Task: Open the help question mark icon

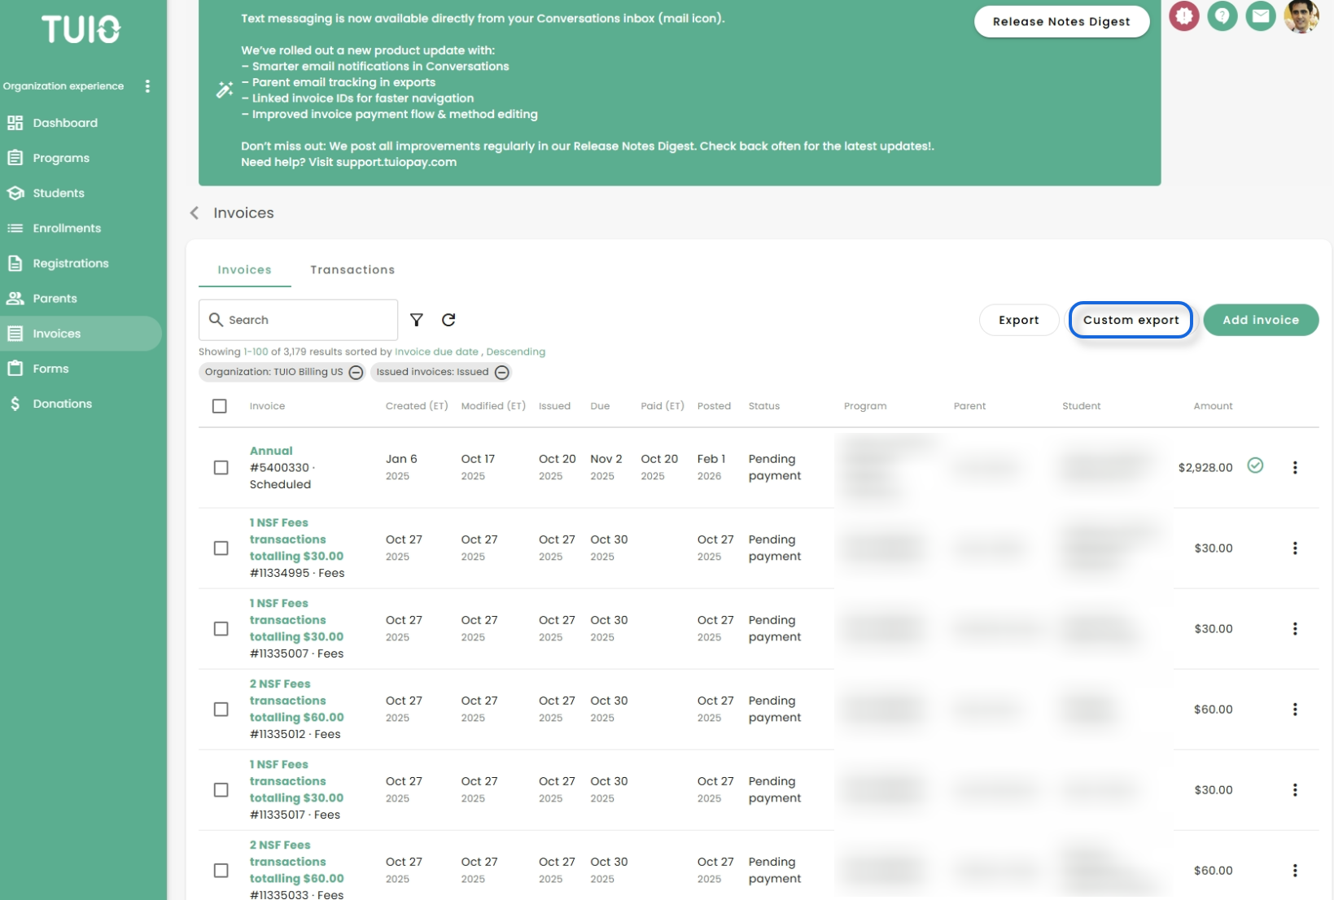Action: pyautogui.click(x=1222, y=16)
